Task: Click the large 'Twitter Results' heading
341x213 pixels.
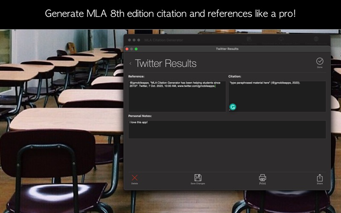Action: coord(165,63)
